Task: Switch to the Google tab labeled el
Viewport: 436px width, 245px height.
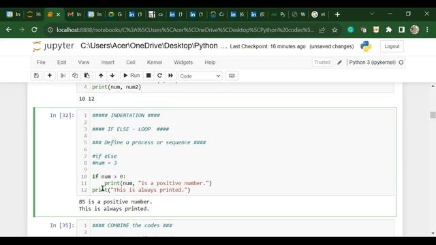Action: (x=319, y=14)
